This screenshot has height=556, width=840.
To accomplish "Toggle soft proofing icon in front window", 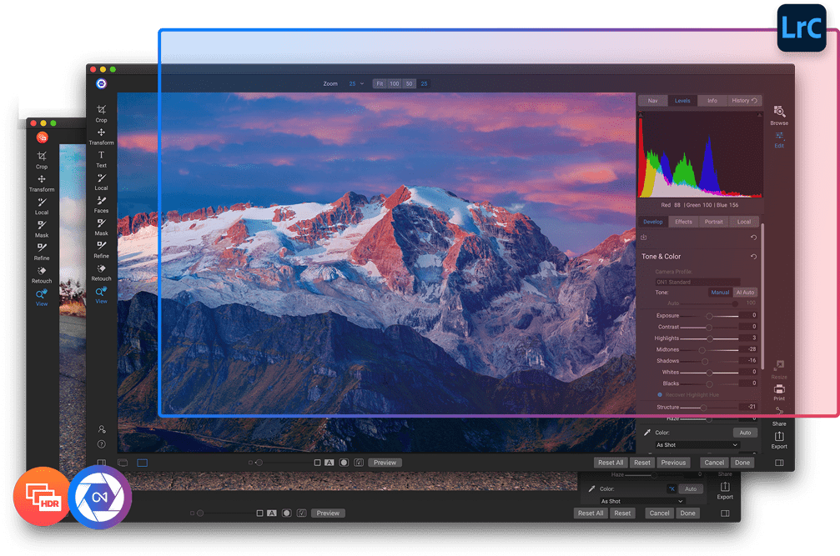I will point(359,463).
